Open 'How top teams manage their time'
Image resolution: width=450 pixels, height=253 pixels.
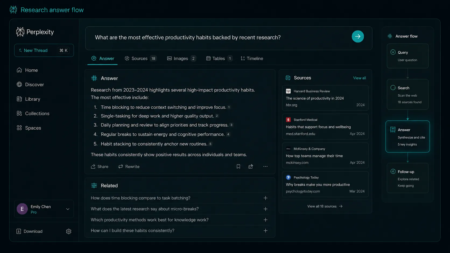314,156
